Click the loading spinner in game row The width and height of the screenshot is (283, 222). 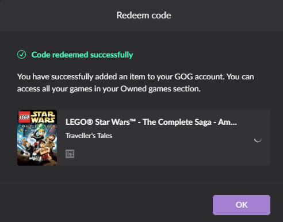click(x=258, y=139)
